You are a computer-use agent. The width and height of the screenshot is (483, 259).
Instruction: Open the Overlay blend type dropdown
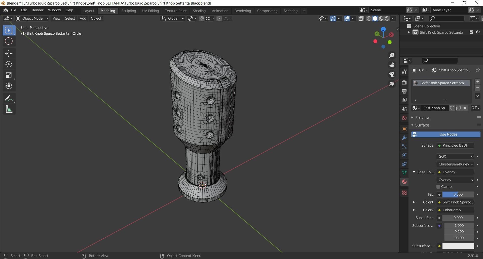click(x=455, y=180)
